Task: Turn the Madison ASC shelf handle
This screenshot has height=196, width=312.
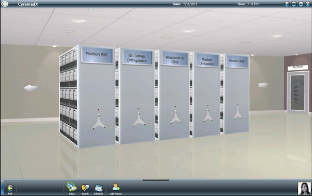Action: tap(98, 120)
